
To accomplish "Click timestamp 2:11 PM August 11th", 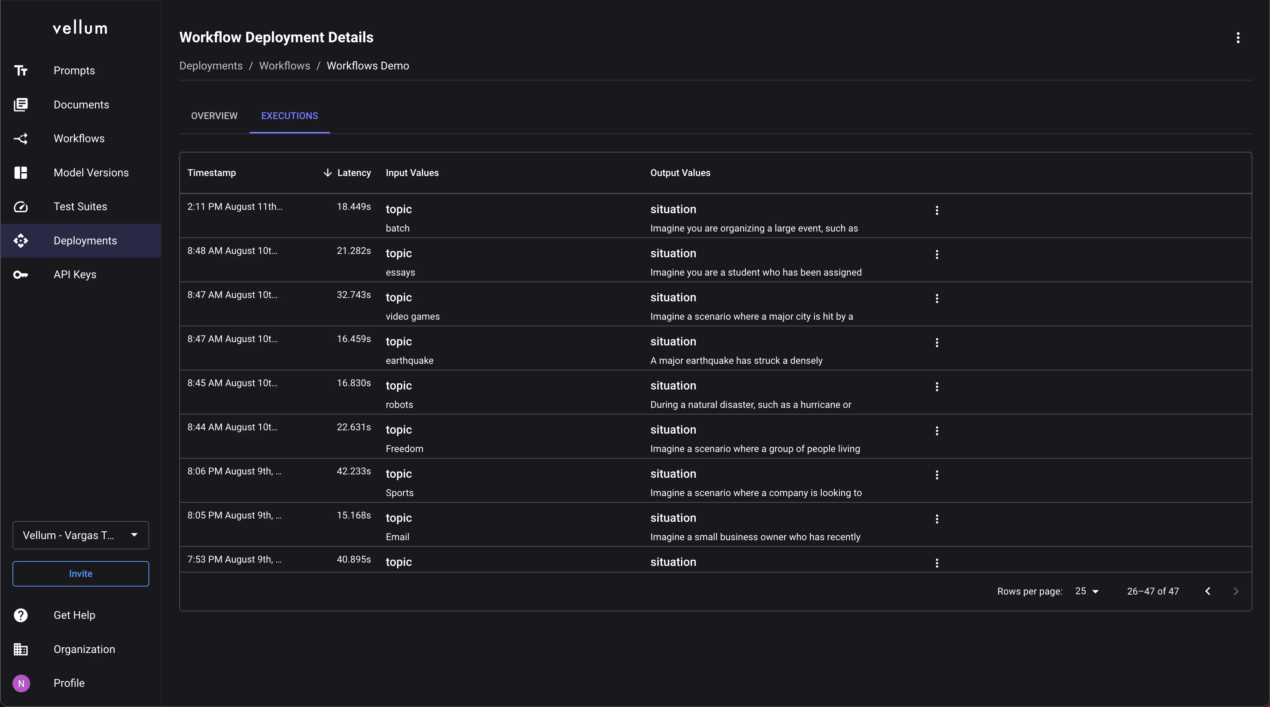I will coord(235,207).
